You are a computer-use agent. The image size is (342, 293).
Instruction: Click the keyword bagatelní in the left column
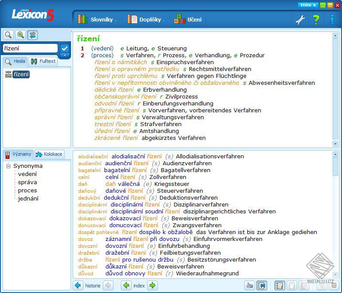[x=89, y=170]
